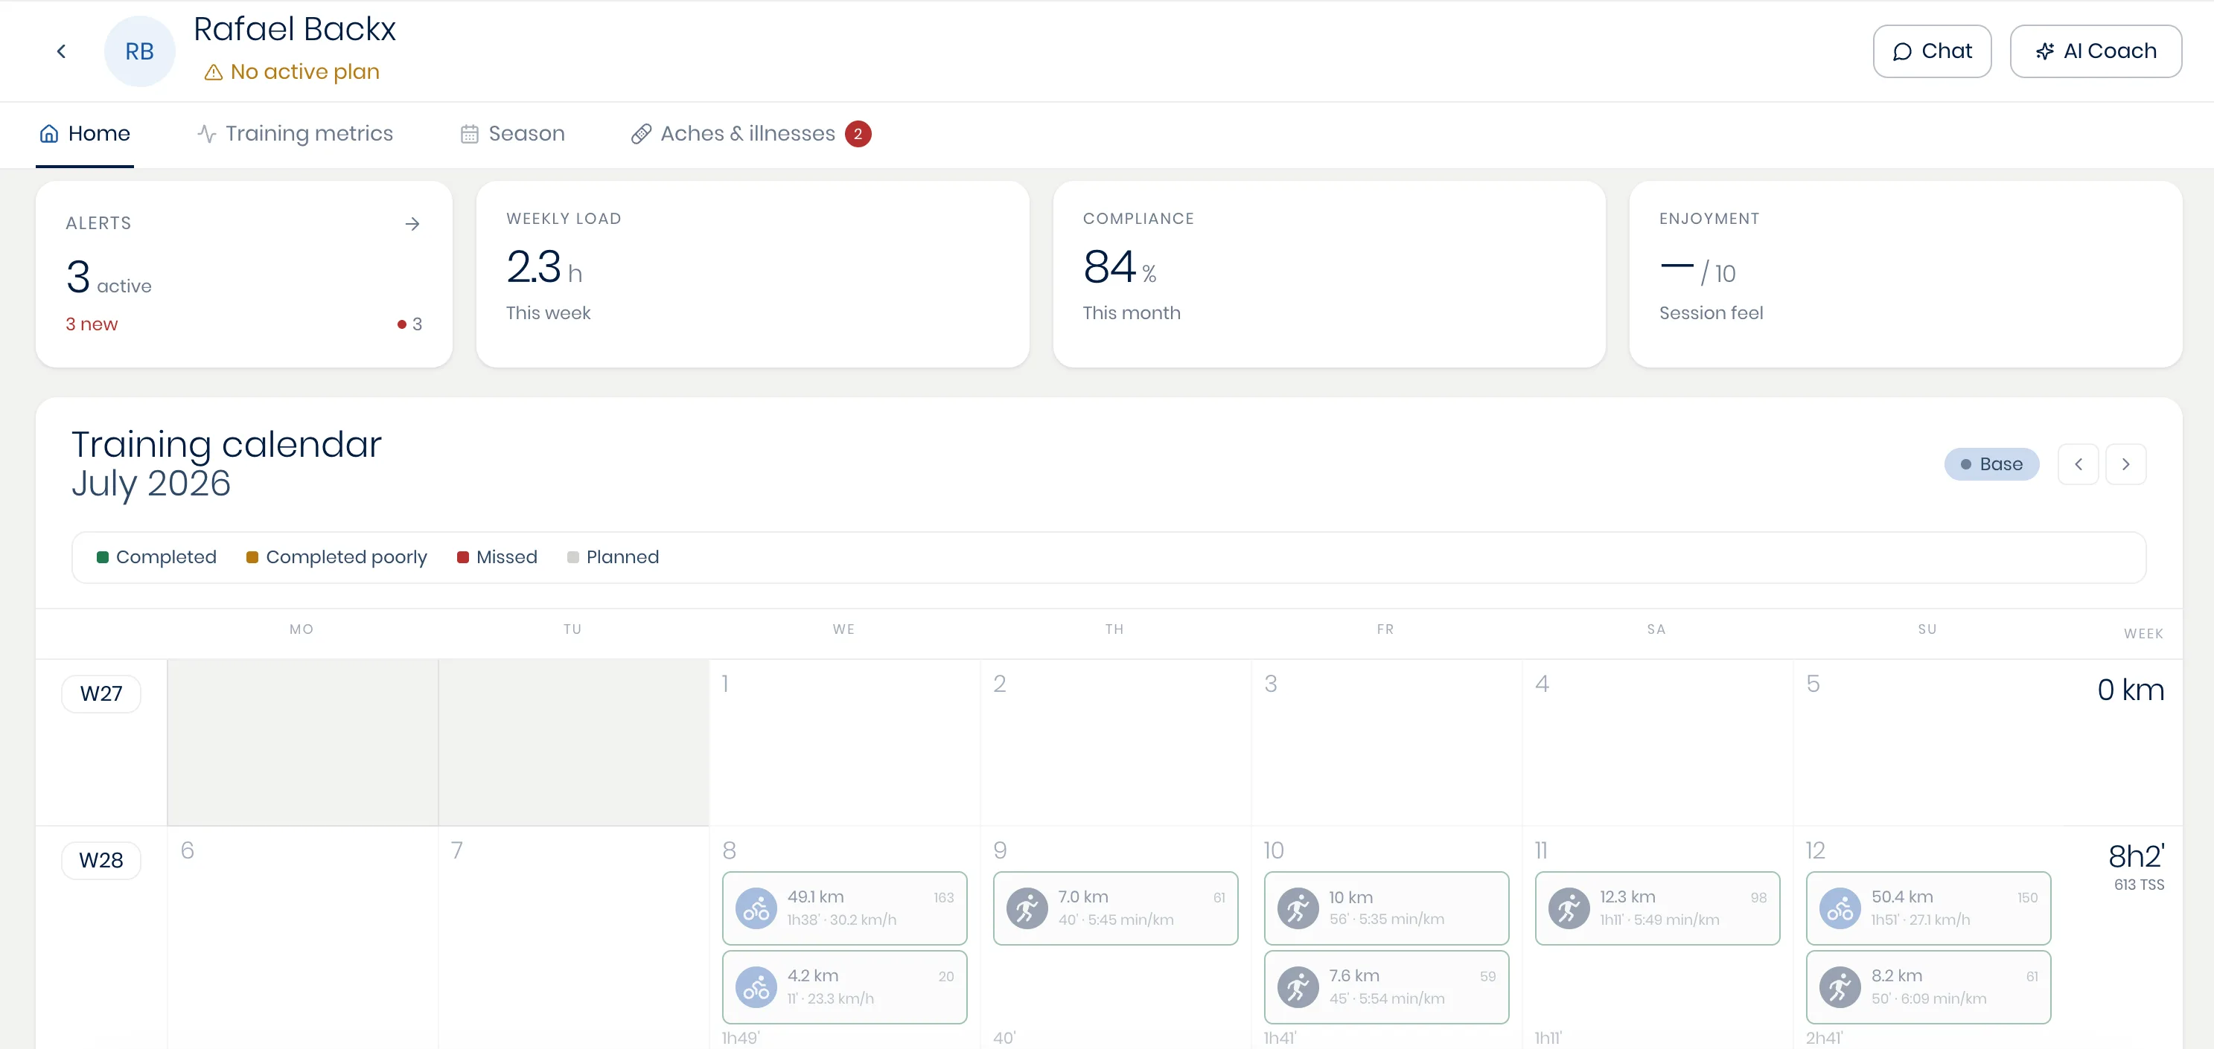Click the 8h2' weekly total

click(x=2136, y=856)
